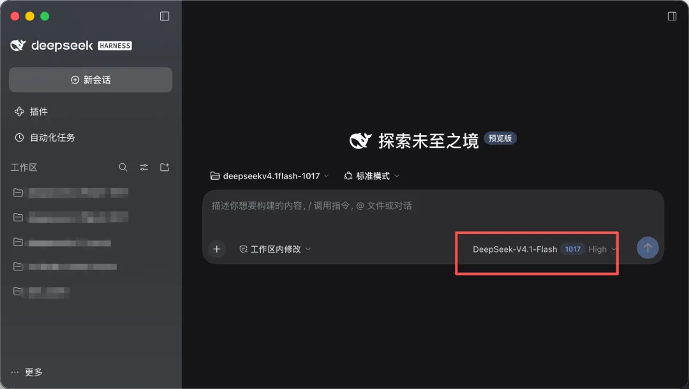Open the fifth blurred workspace folder
This screenshot has height=389, width=689.
click(x=41, y=291)
